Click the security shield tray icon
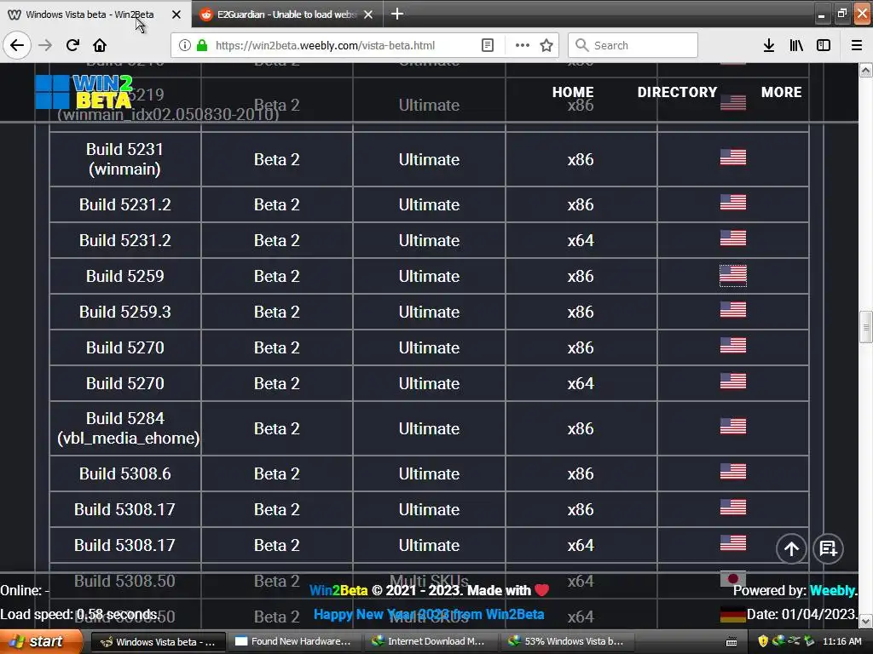The image size is (873, 654). point(763,641)
